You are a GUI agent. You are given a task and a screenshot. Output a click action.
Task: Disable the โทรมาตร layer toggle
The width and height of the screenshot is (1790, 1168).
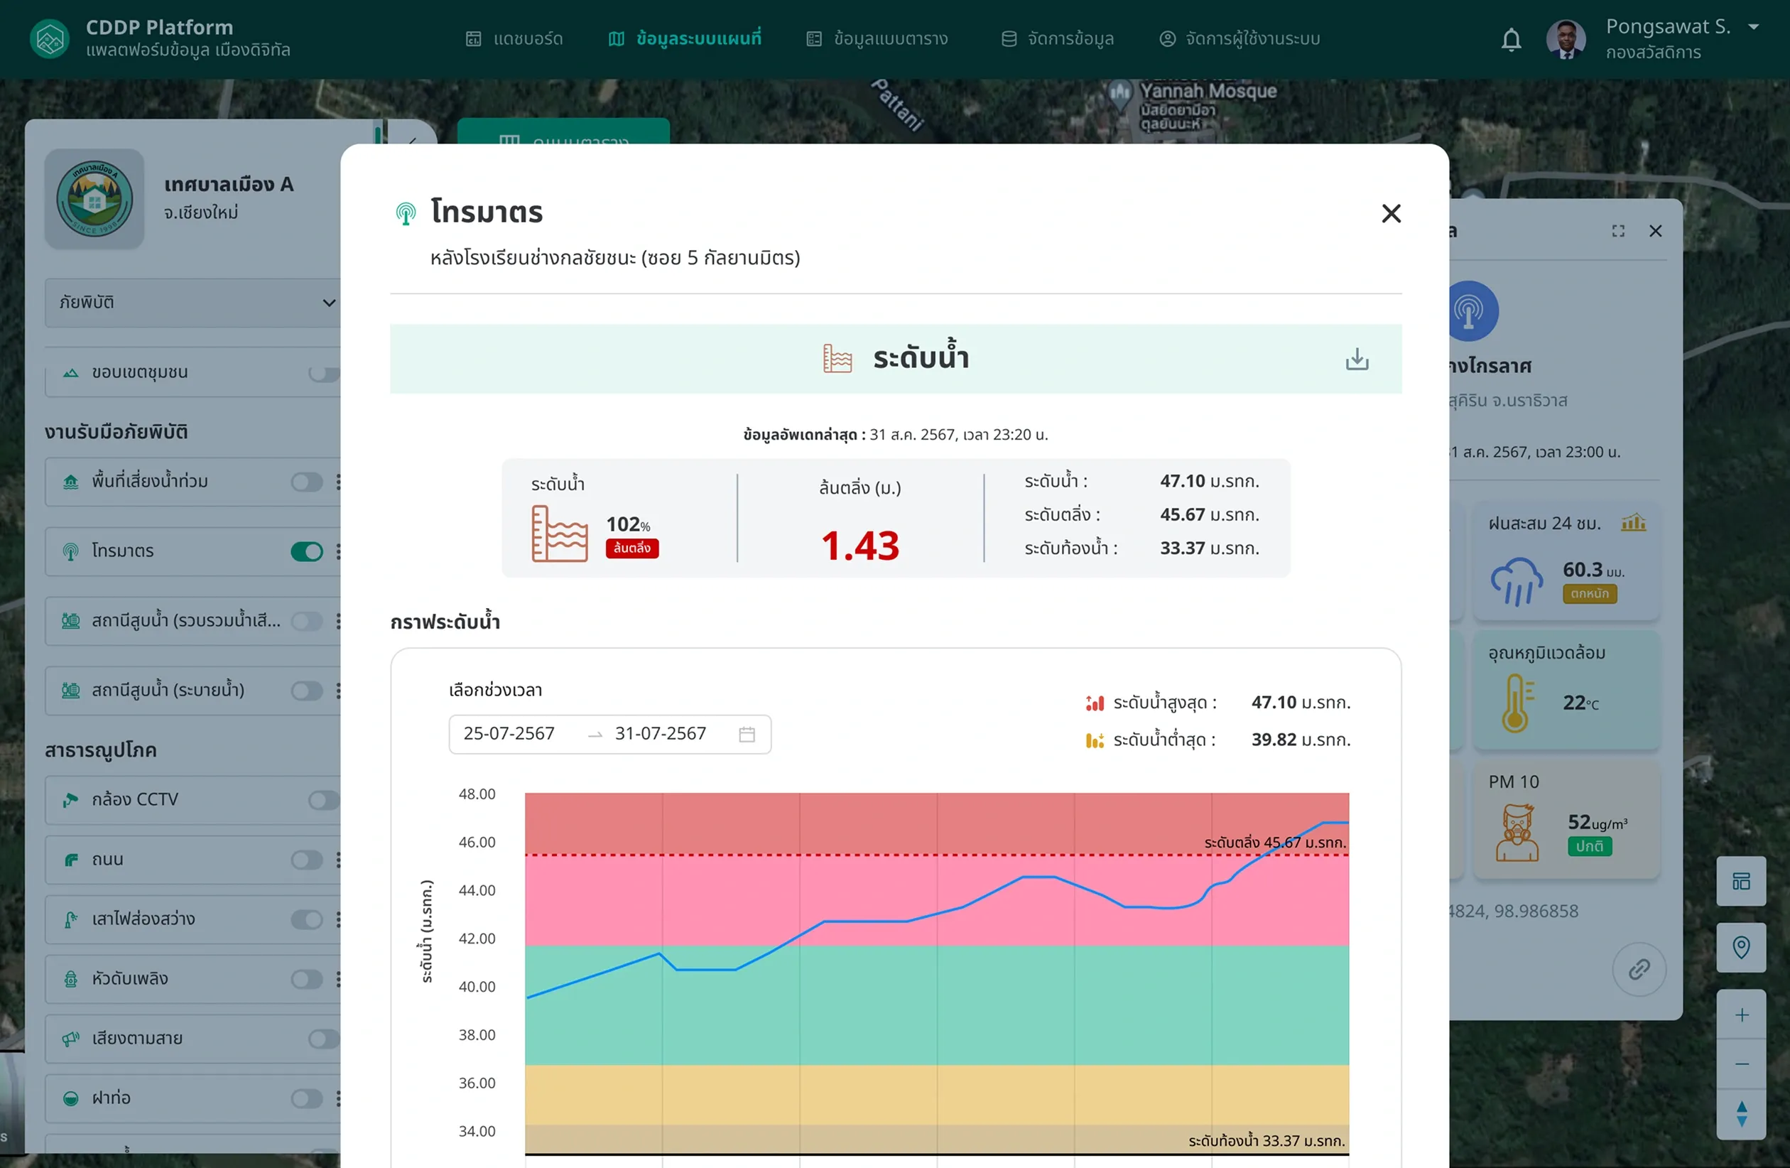(x=307, y=551)
